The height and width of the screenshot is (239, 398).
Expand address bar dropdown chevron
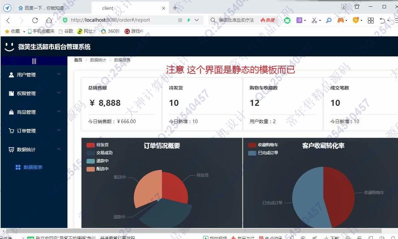(197, 20)
